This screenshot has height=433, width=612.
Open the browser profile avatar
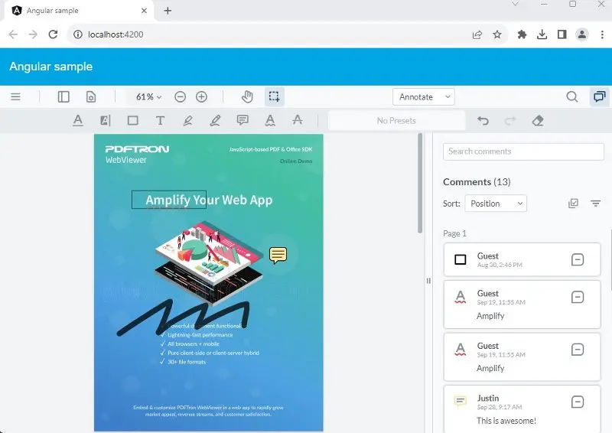pyautogui.click(x=581, y=34)
